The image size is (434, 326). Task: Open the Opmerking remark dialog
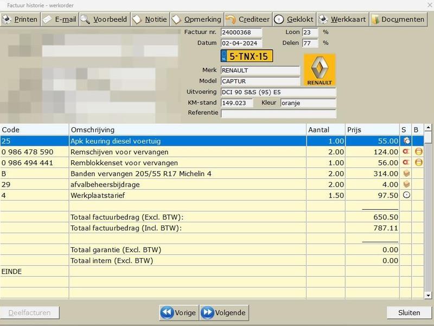click(196, 20)
